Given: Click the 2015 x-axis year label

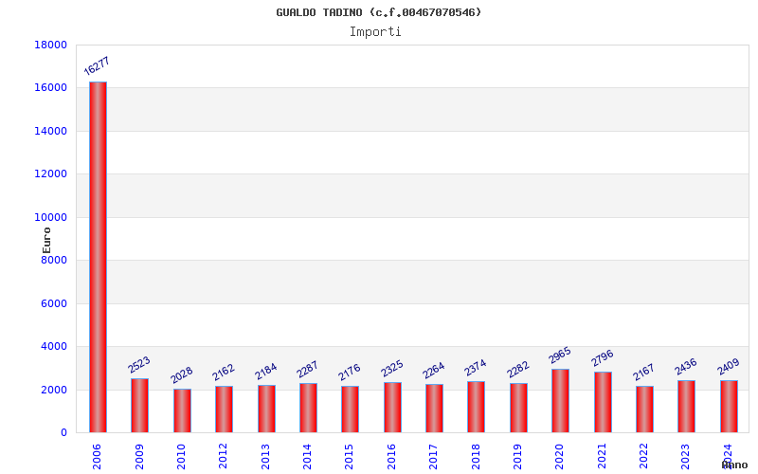Looking at the screenshot, I should (x=349, y=457).
